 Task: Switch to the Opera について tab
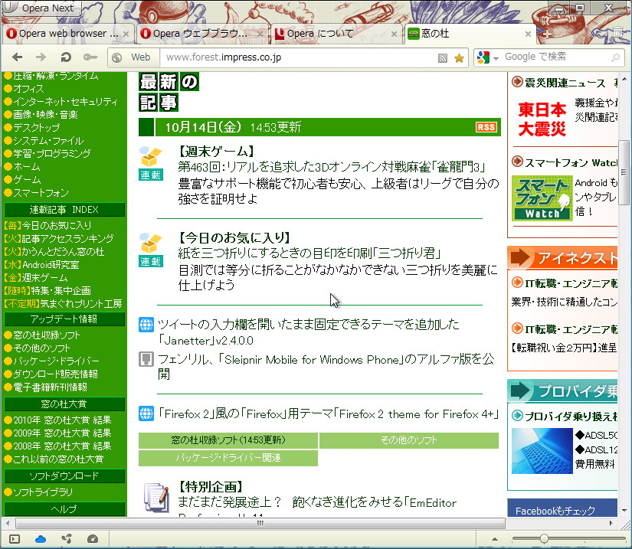click(320, 34)
